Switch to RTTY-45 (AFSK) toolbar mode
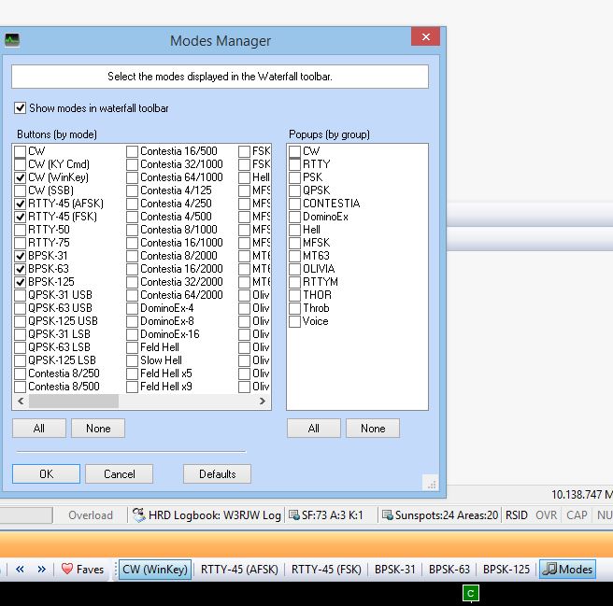The height and width of the screenshot is (606, 613). tap(239, 570)
